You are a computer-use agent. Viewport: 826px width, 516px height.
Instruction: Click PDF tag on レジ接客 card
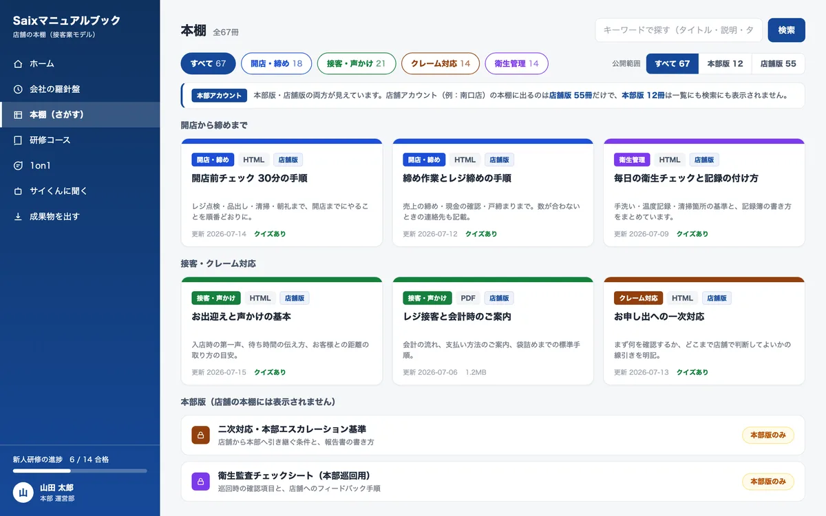468,298
